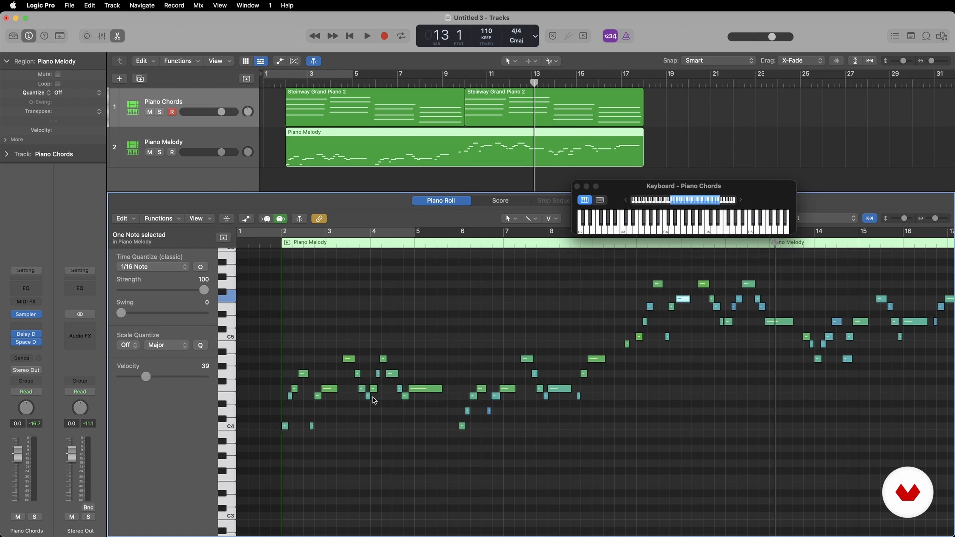Add a new track with plus button
The height and width of the screenshot is (537, 955).
tap(119, 79)
